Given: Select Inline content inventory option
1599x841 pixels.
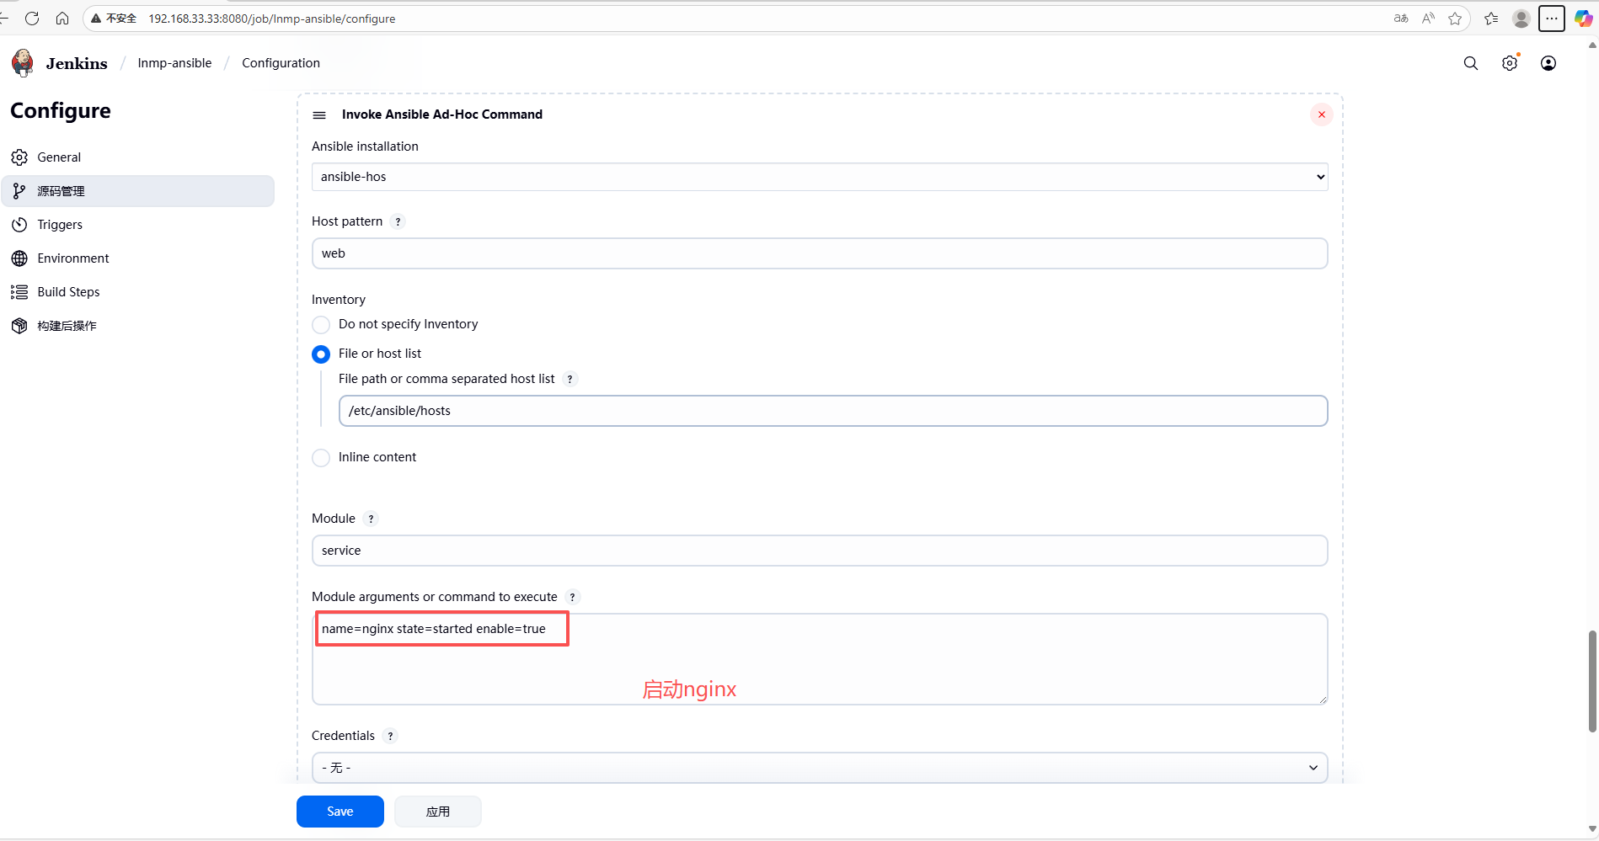Looking at the screenshot, I should tap(321, 458).
